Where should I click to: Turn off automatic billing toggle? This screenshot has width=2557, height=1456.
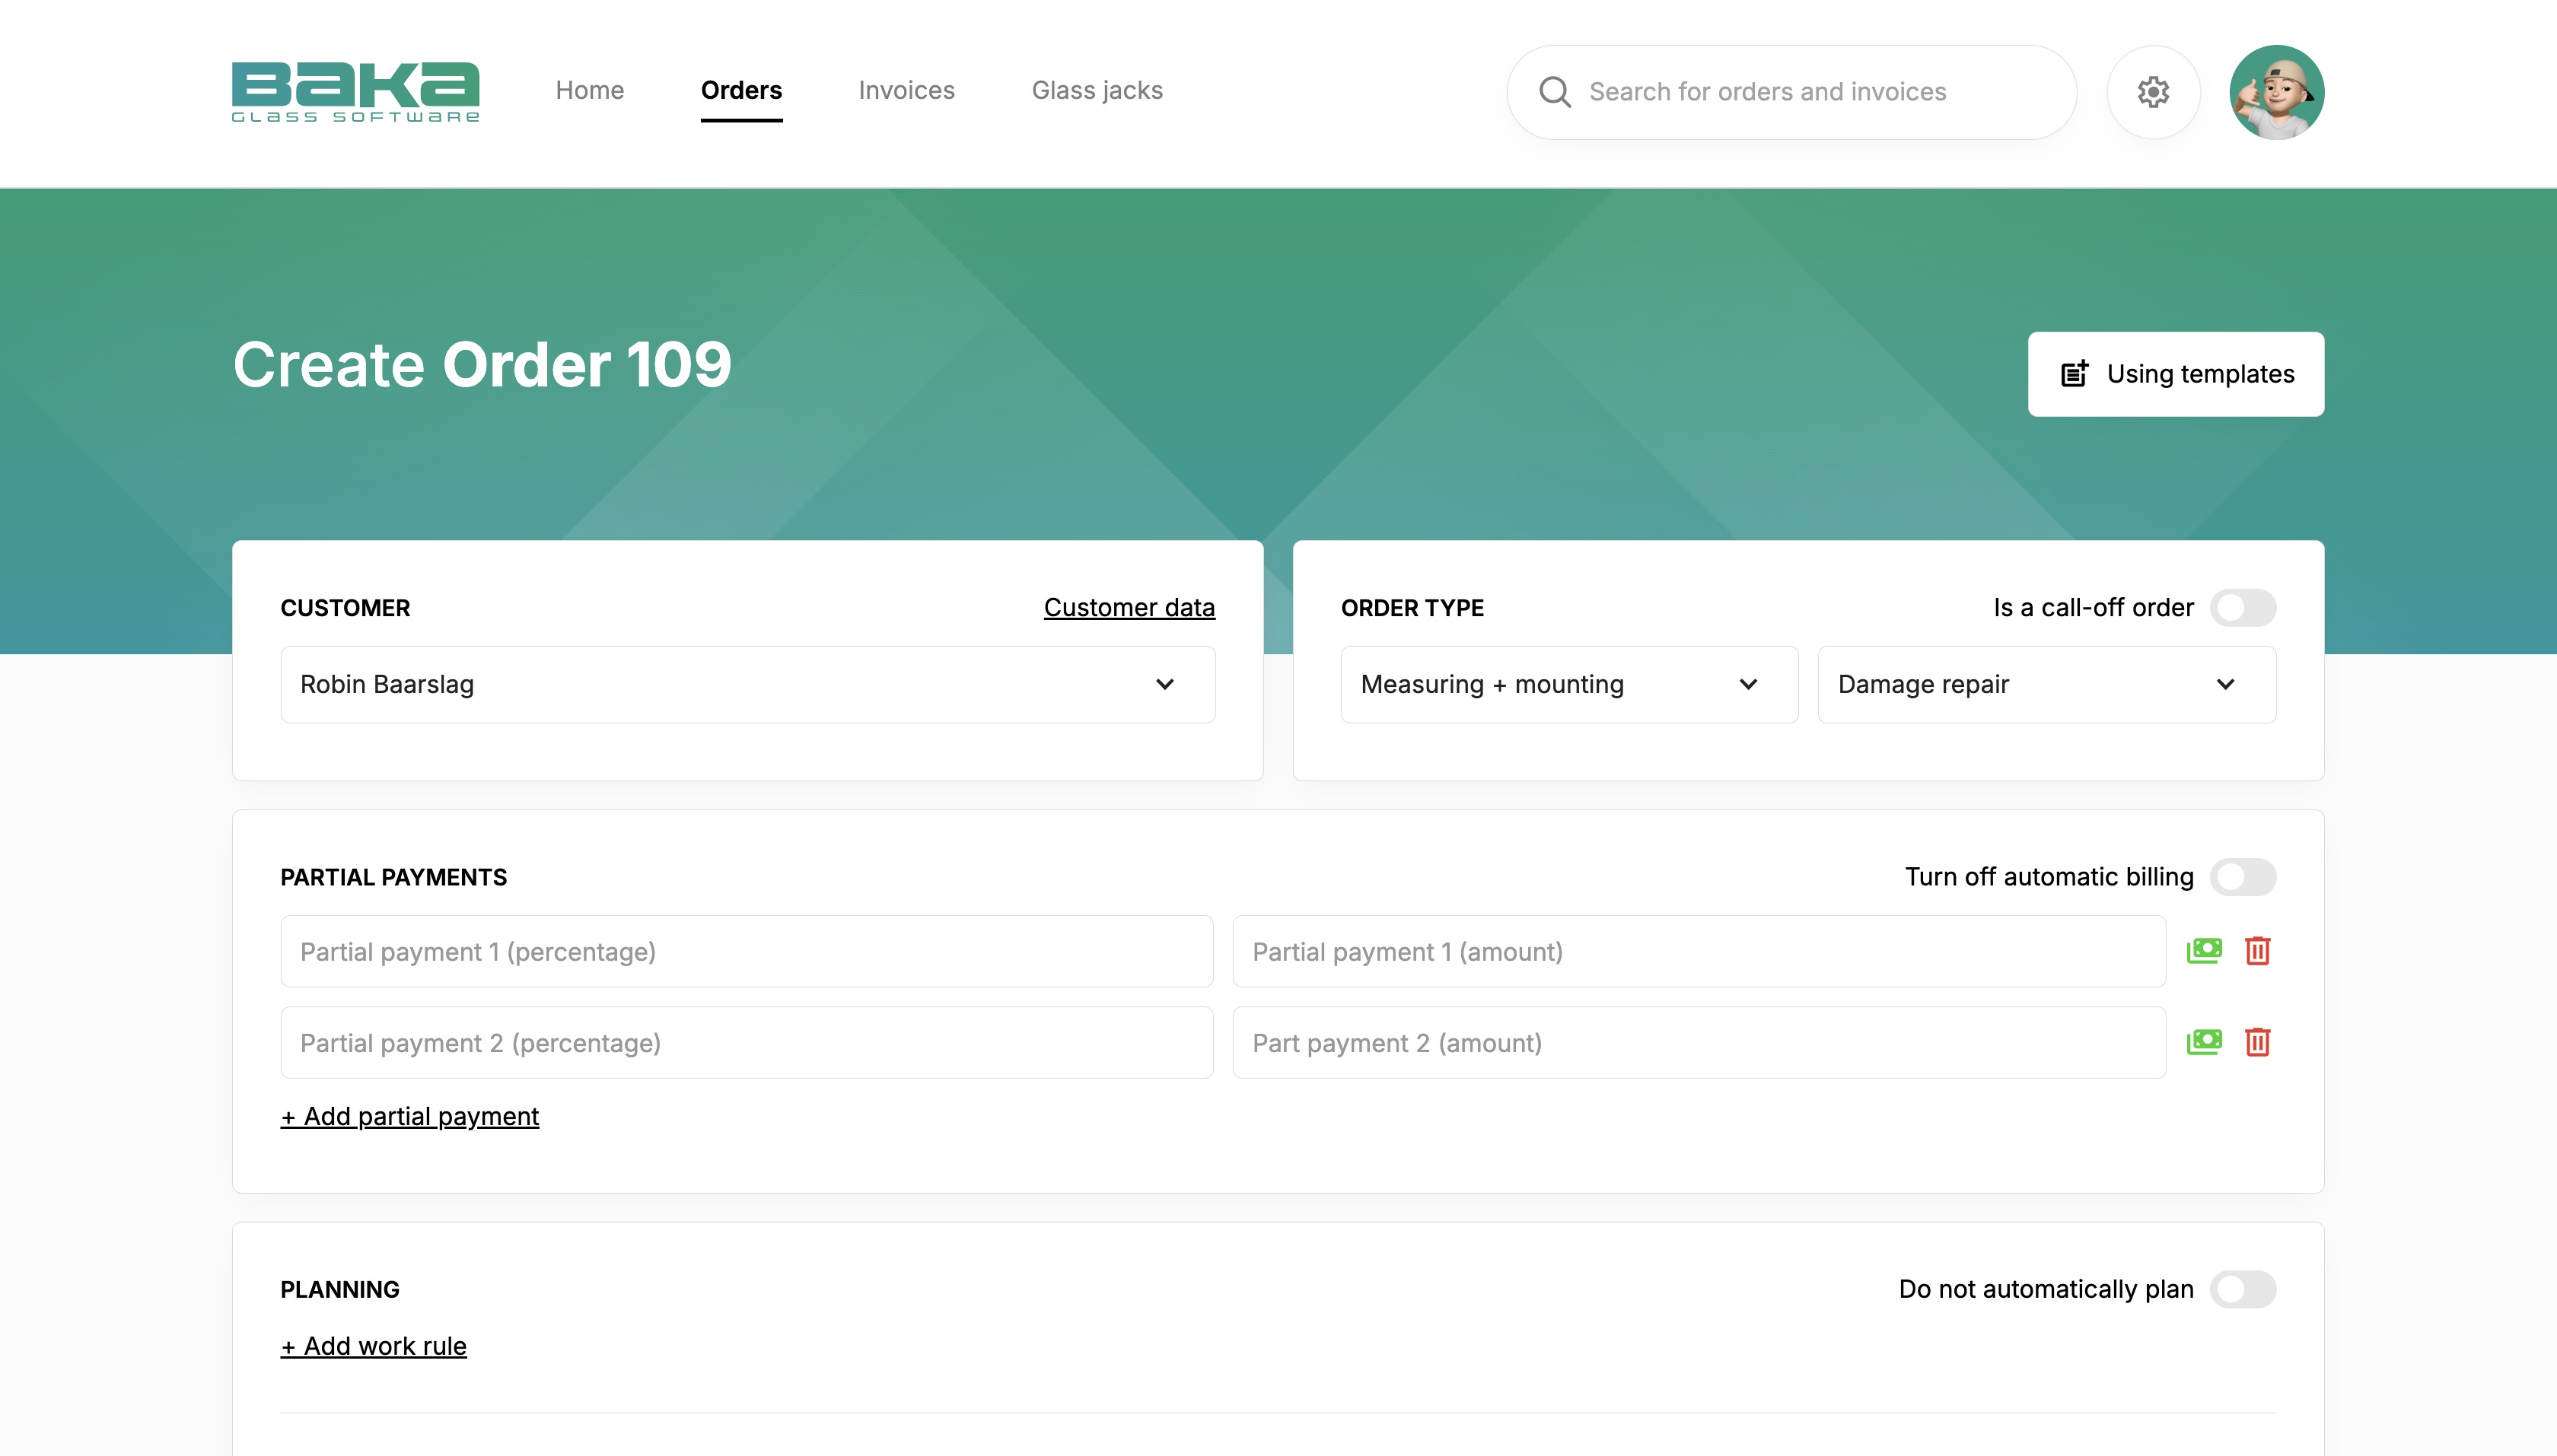click(2242, 877)
